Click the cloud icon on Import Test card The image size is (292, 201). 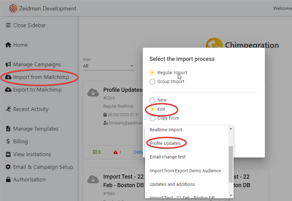[x=93, y=179]
